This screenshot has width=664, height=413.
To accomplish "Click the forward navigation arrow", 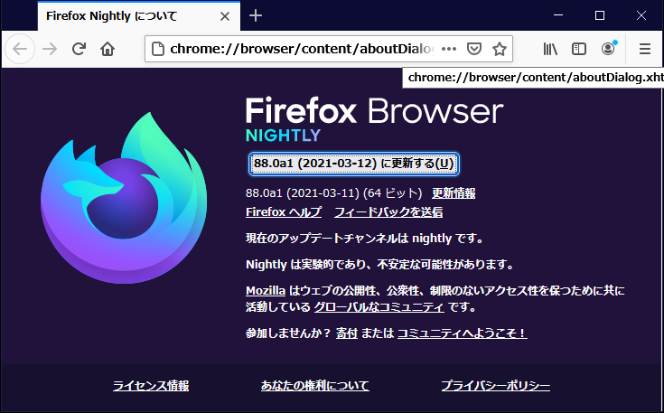I will point(50,49).
